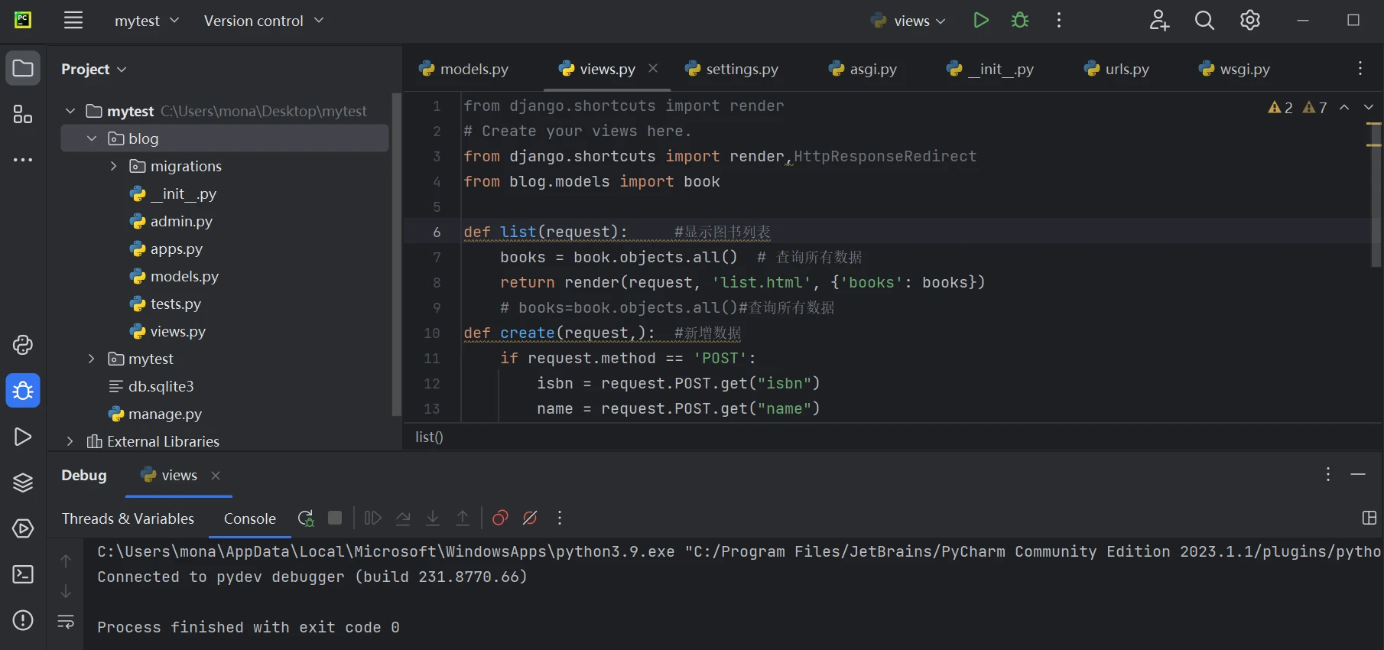Viewport: 1384px width, 650px height.
Task: Open the main hamburger menu
Action: click(73, 21)
